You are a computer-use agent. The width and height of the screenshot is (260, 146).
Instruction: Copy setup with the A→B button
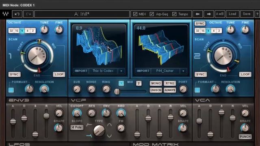[x=219, y=14]
